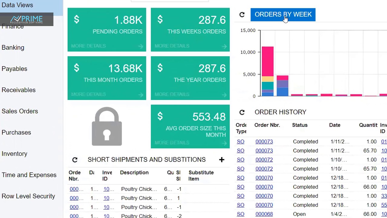Open More Details for The Year Orders
Screen dimensions: 387x218
point(172,94)
